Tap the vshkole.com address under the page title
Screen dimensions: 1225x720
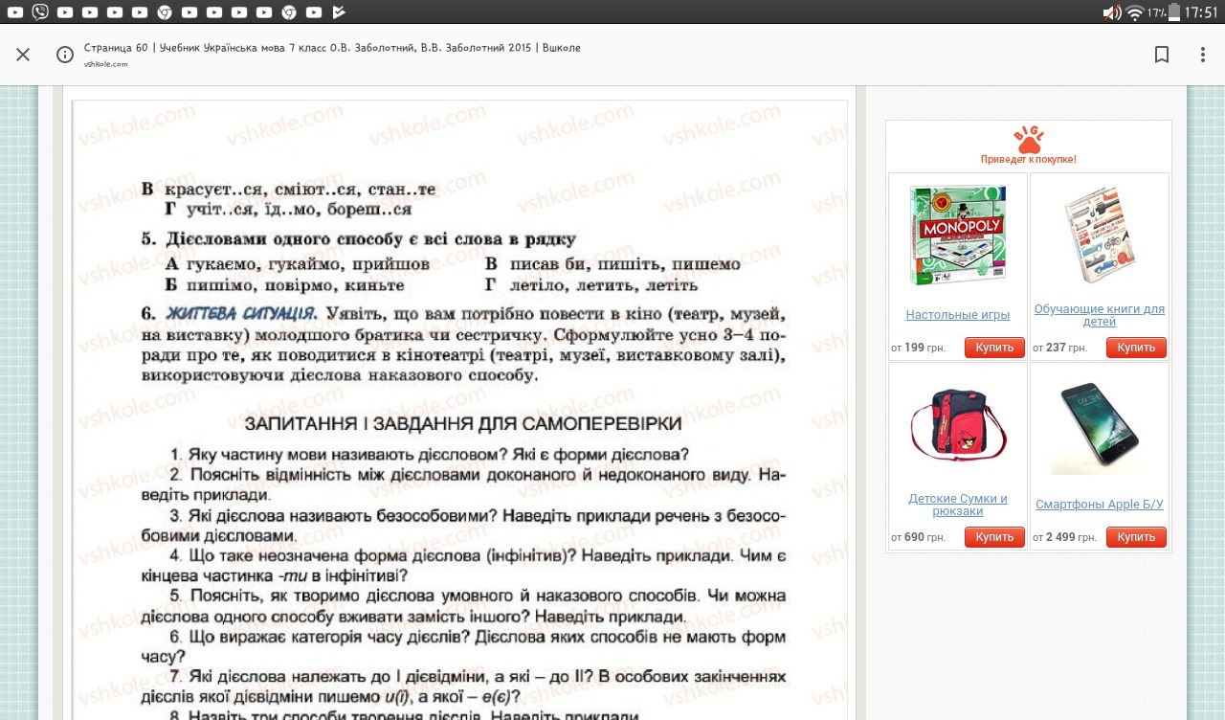coord(105,64)
